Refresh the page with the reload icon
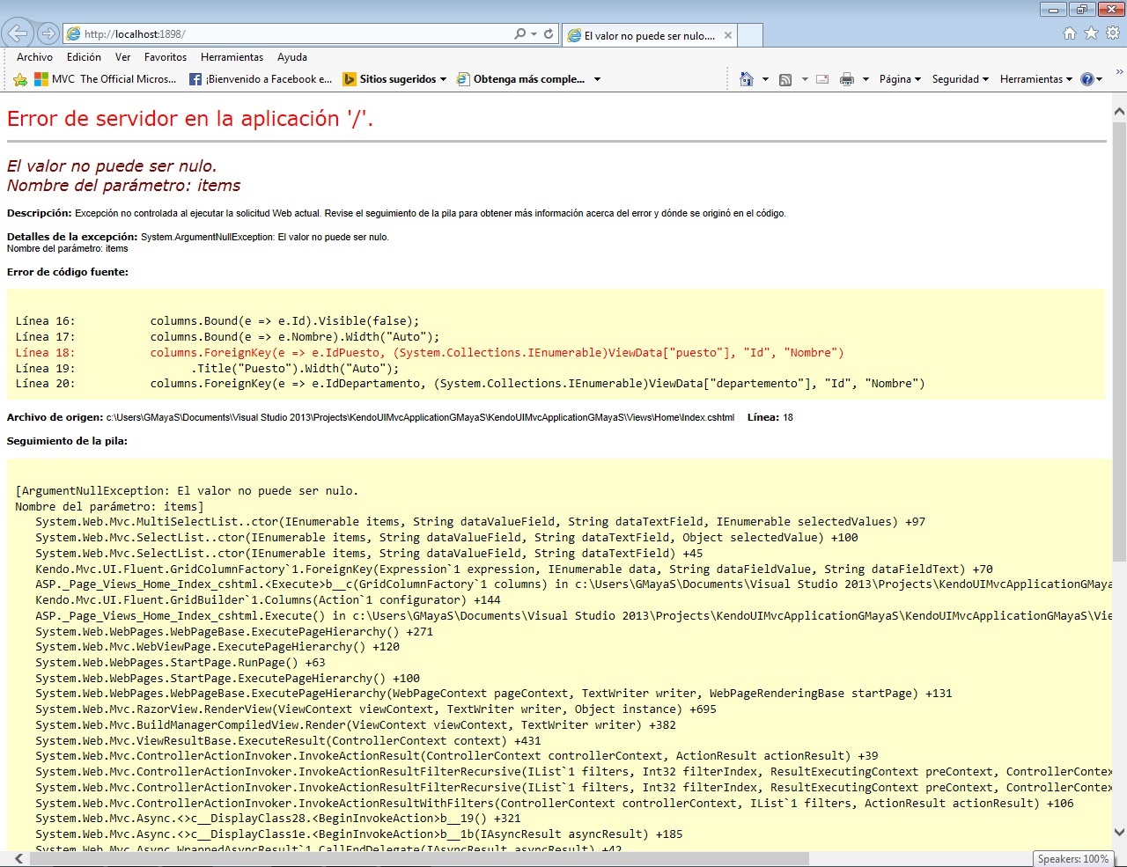The width and height of the screenshot is (1127, 867). click(549, 33)
